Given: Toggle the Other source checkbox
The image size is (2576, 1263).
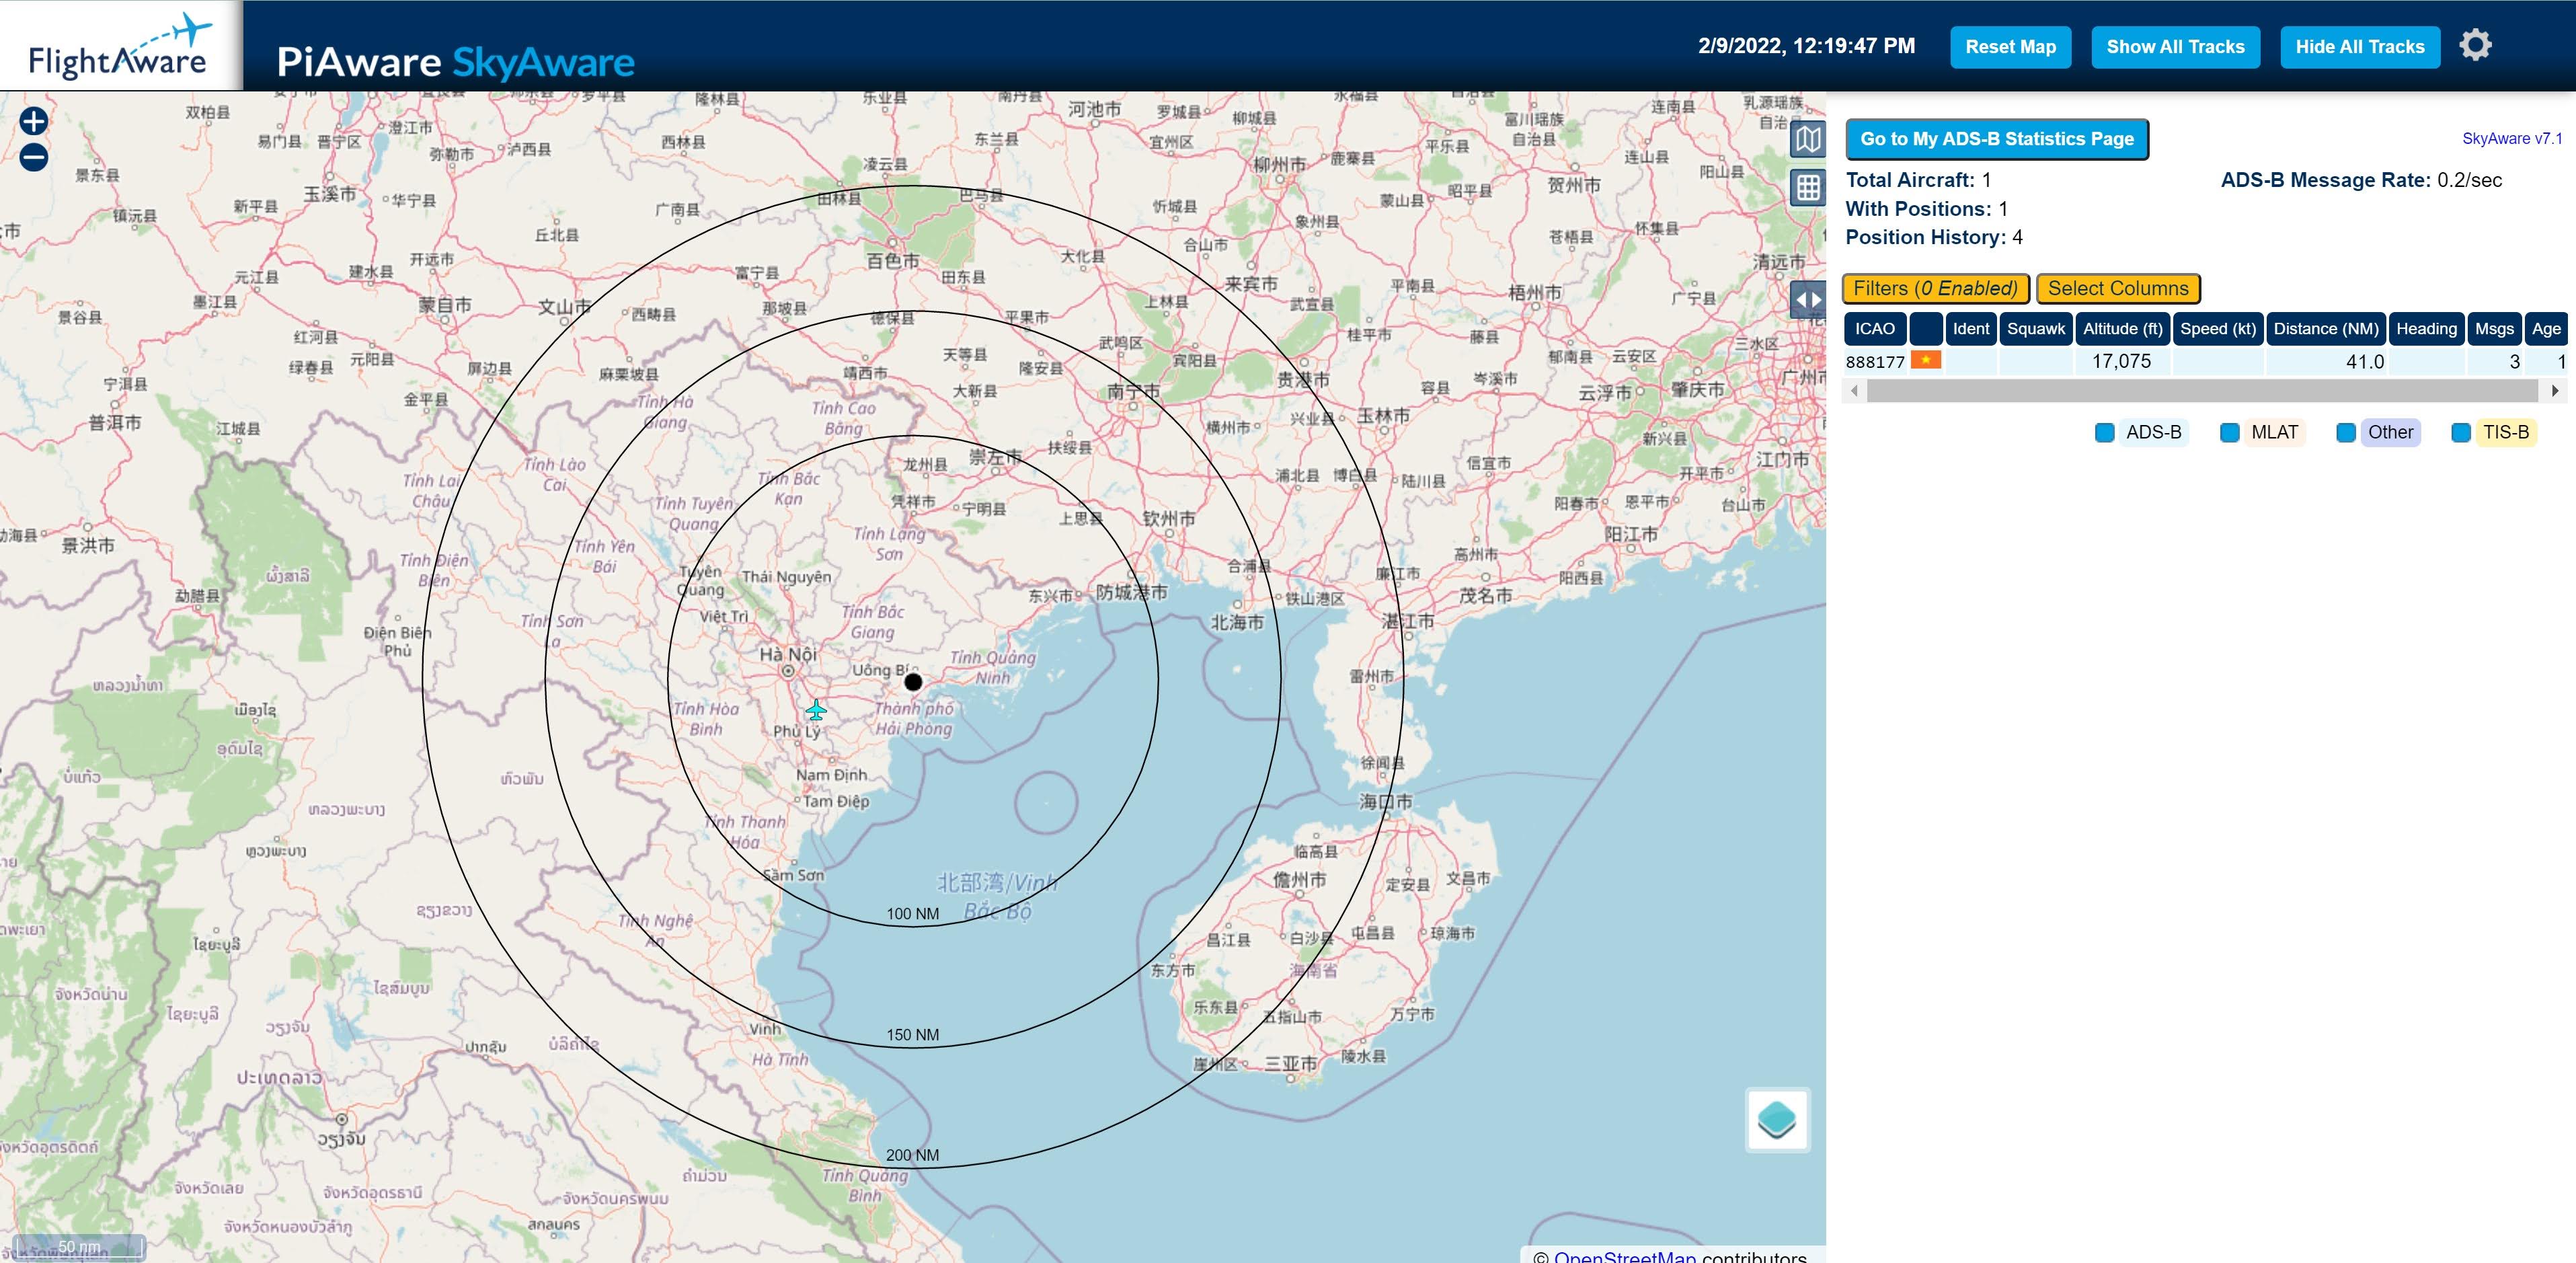Looking at the screenshot, I should click(x=2345, y=432).
